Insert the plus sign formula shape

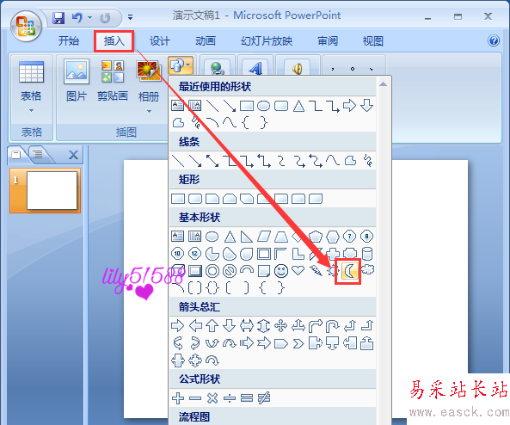(x=177, y=398)
